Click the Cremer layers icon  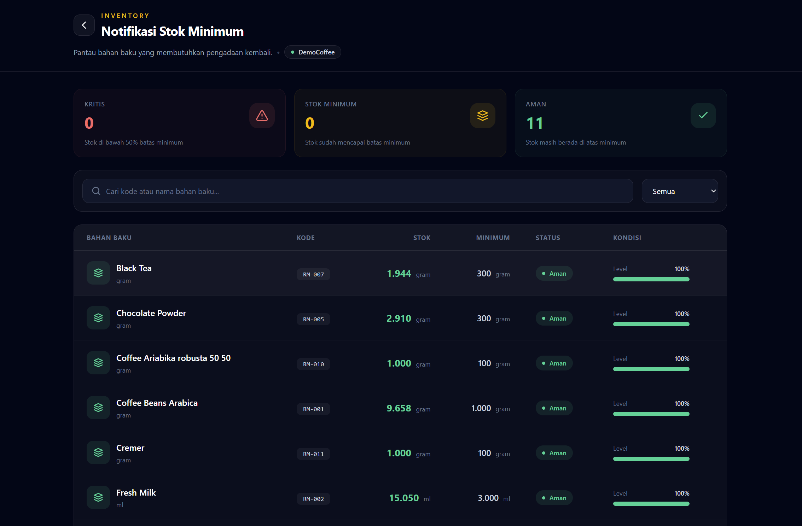pyautogui.click(x=98, y=452)
